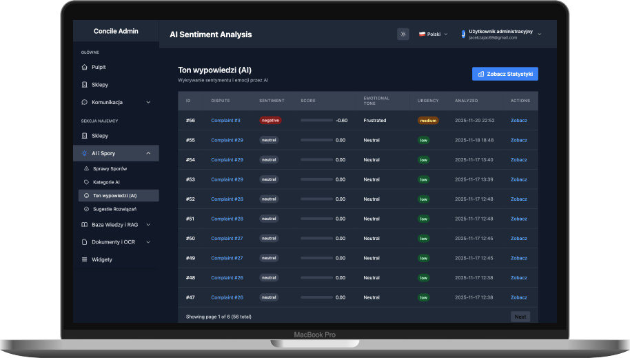
Task: Expand the Komunikacja sidebar section
Action: (x=148, y=102)
